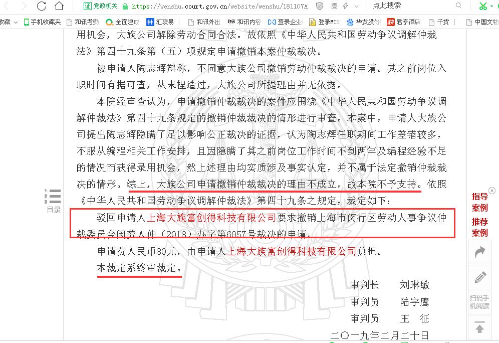Click the share arrow icon

click(479, 252)
